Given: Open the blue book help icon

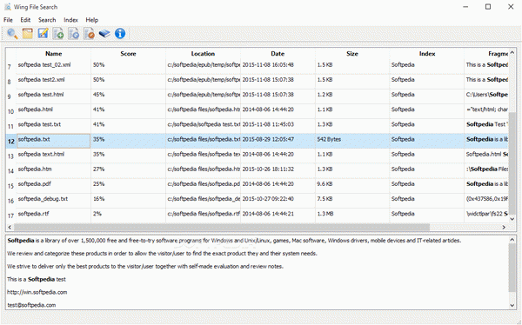Looking at the screenshot, I should [x=104, y=34].
